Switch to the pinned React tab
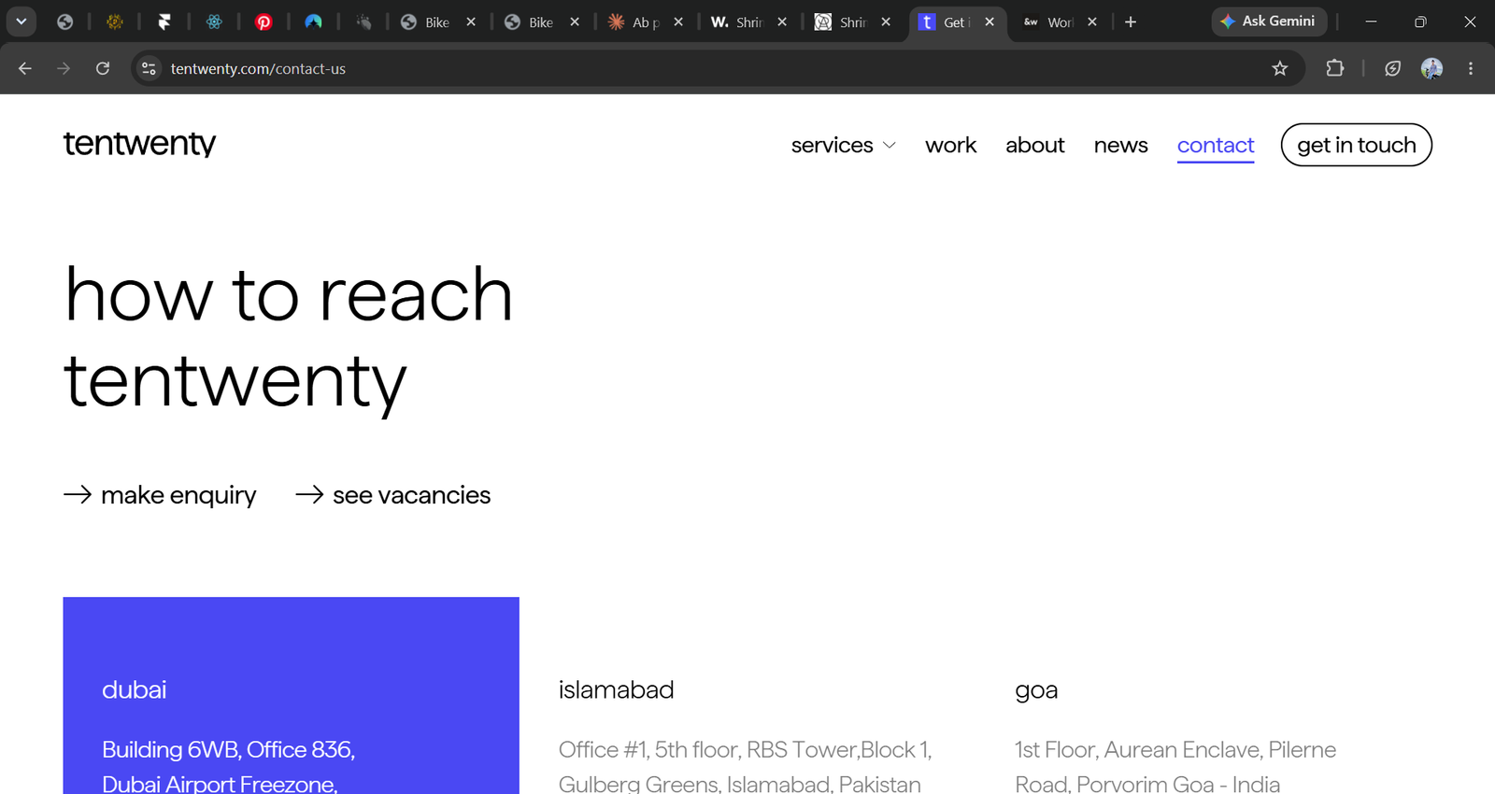Viewport: 1495px width, 794px height. coord(214,21)
